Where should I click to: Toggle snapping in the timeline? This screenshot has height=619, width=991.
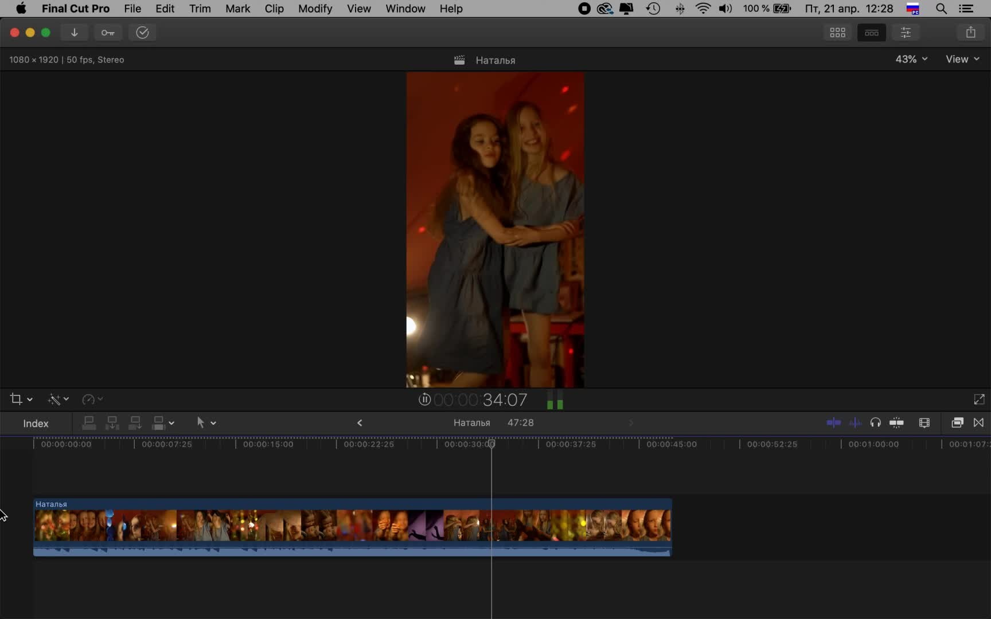(x=896, y=423)
